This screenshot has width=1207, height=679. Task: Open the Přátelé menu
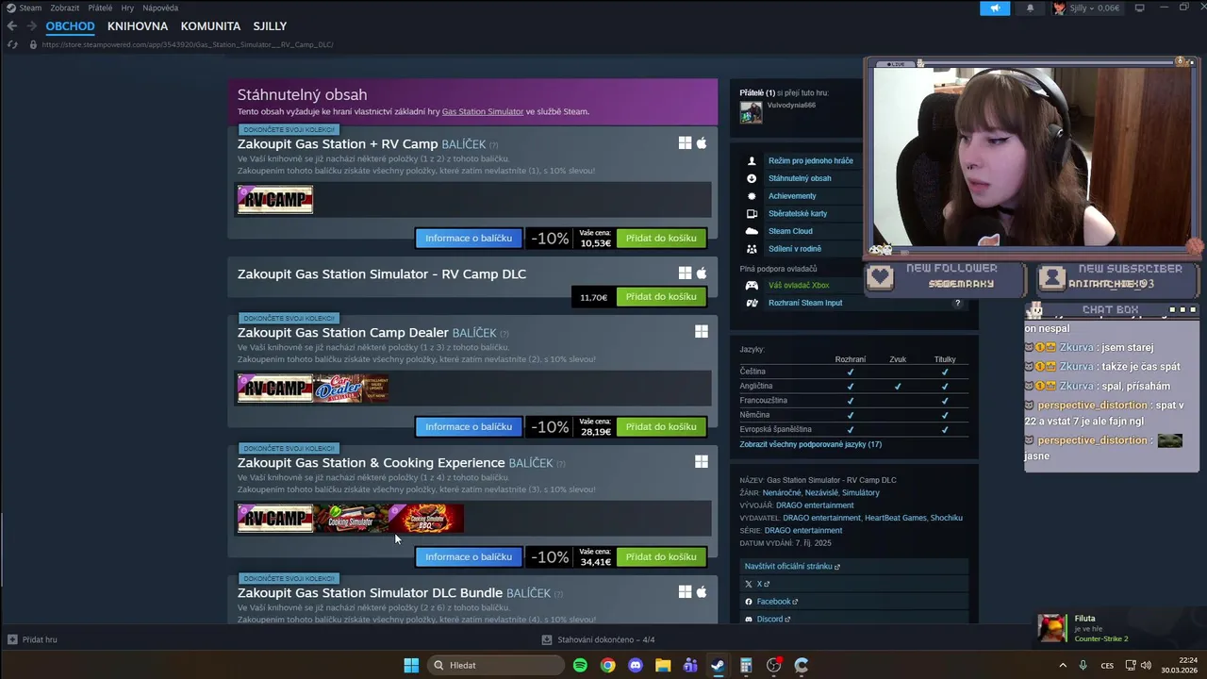[x=100, y=8]
